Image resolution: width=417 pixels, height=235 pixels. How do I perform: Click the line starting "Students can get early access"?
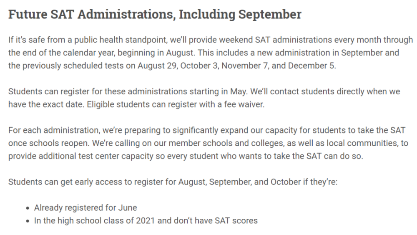(173, 182)
